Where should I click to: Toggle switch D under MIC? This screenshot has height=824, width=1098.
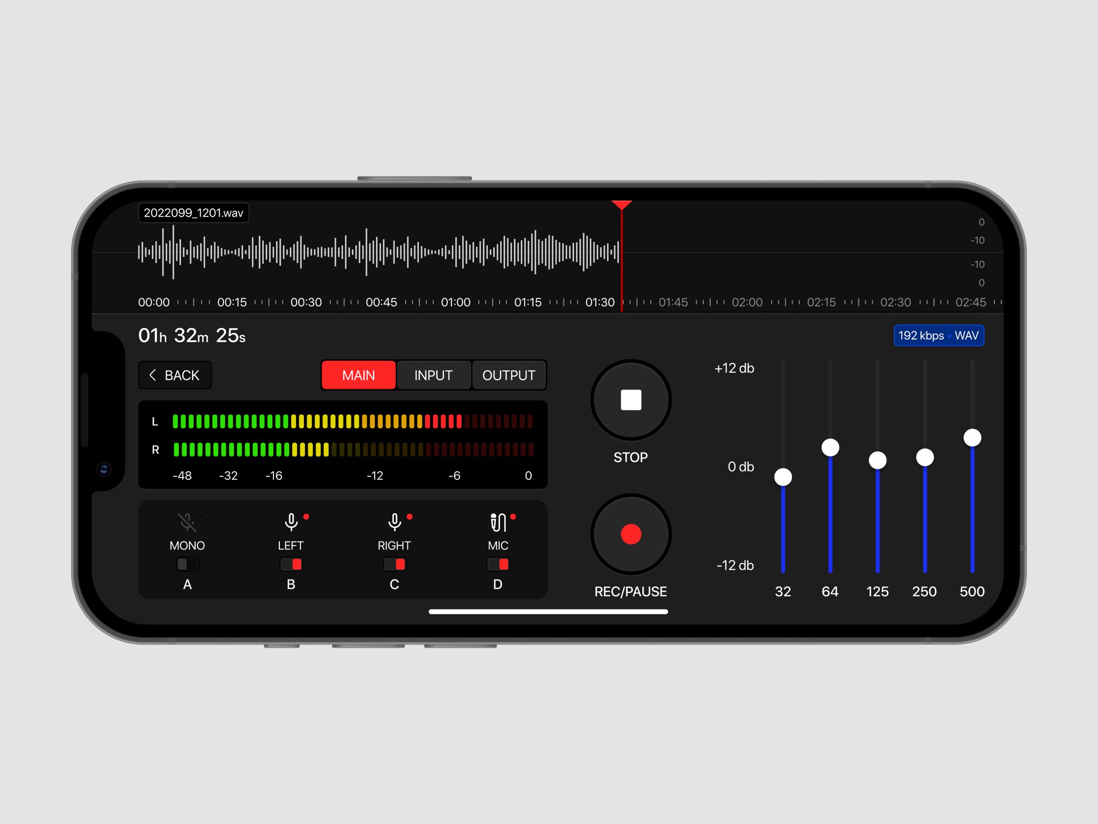click(x=498, y=564)
